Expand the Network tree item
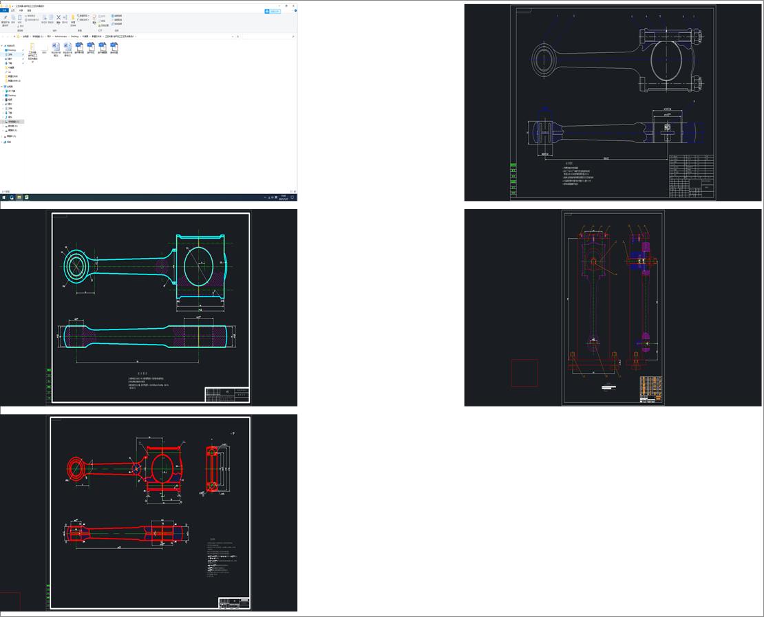Viewport: 764px width, 617px height. point(2,142)
